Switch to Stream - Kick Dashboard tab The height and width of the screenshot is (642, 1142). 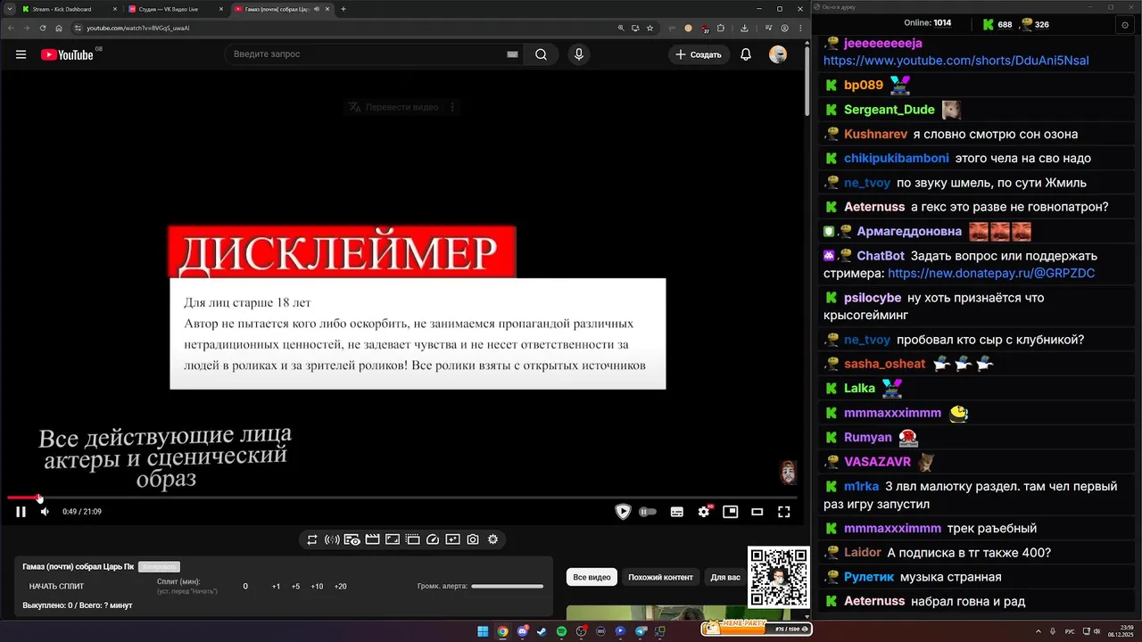pos(69,9)
